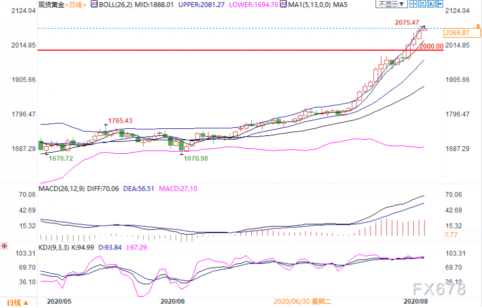The height and width of the screenshot is (308, 482).
Task: Expand the 日线 period selector at bottom left
Action: 17,303
